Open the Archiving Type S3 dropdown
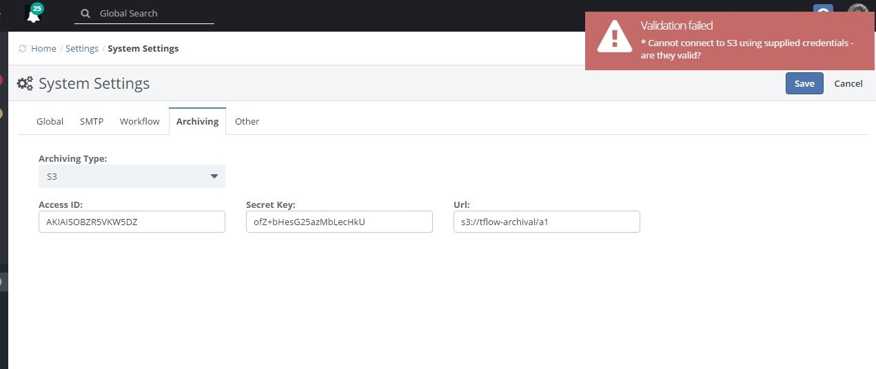This screenshot has width=876, height=369. click(132, 176)
